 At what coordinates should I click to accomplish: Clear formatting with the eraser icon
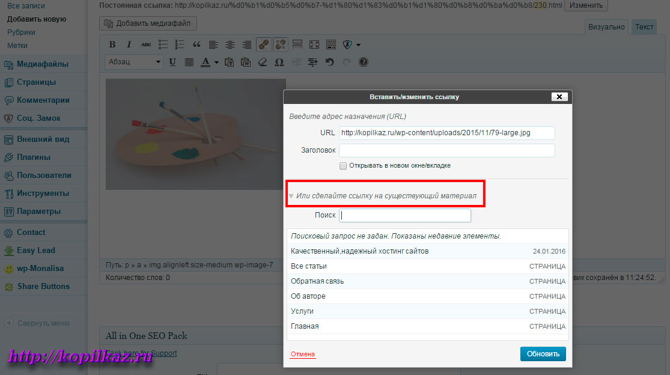tap(263, 62)
